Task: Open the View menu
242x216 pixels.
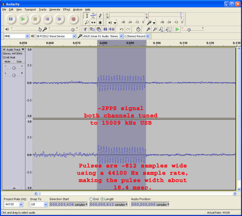Action: (19, 10)
